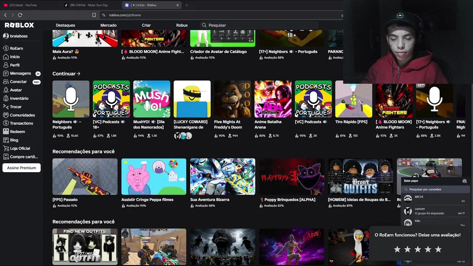Open the Destaques menu
This screenshot has height=266, width=473.
tap(65, 25)
